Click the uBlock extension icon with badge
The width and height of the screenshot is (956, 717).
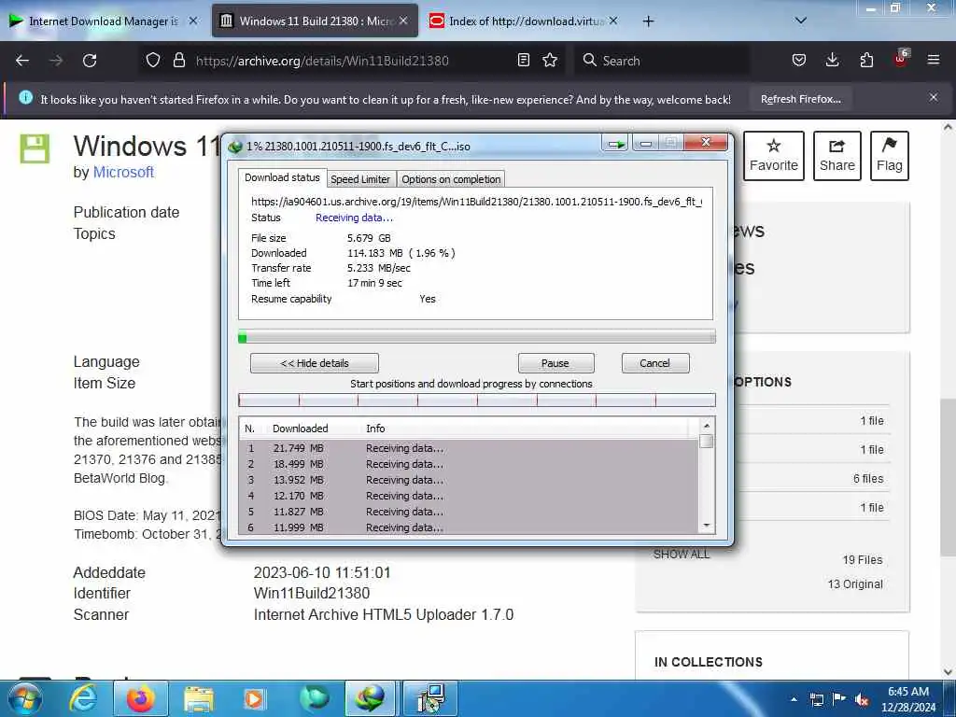coord(901,59)
